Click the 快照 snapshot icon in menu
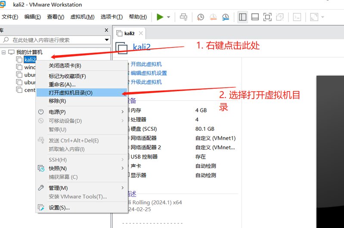Viewport: 344px width, 228px height. click(x=41, y=168)
